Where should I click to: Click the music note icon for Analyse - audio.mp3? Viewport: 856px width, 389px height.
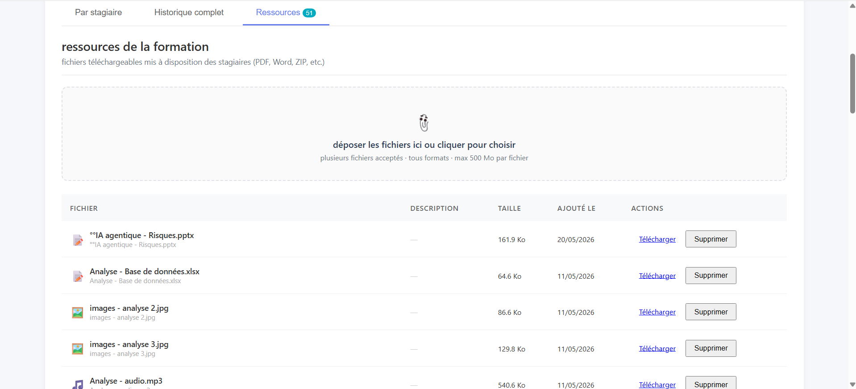pos(78,384)
